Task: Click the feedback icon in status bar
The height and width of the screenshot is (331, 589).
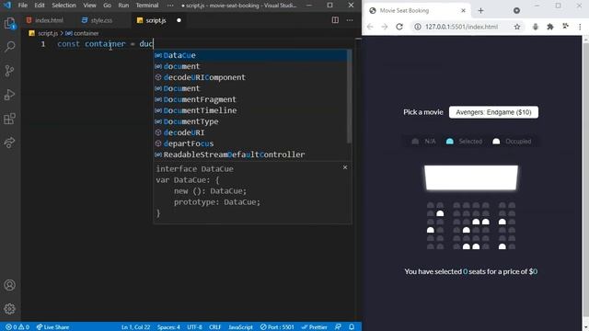Action: (338, 327)
